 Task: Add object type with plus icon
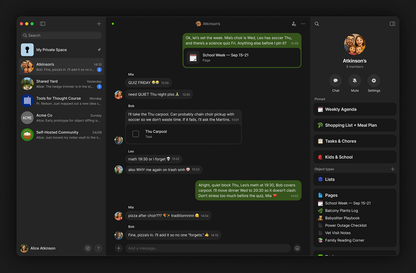pyautogui.click(x=393, y=169)
